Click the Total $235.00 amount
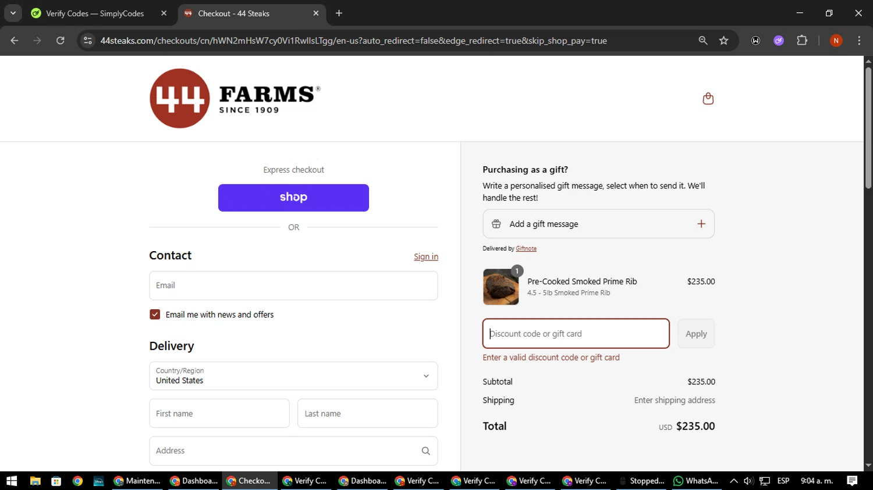873x490 pixels. coord(695,426)
